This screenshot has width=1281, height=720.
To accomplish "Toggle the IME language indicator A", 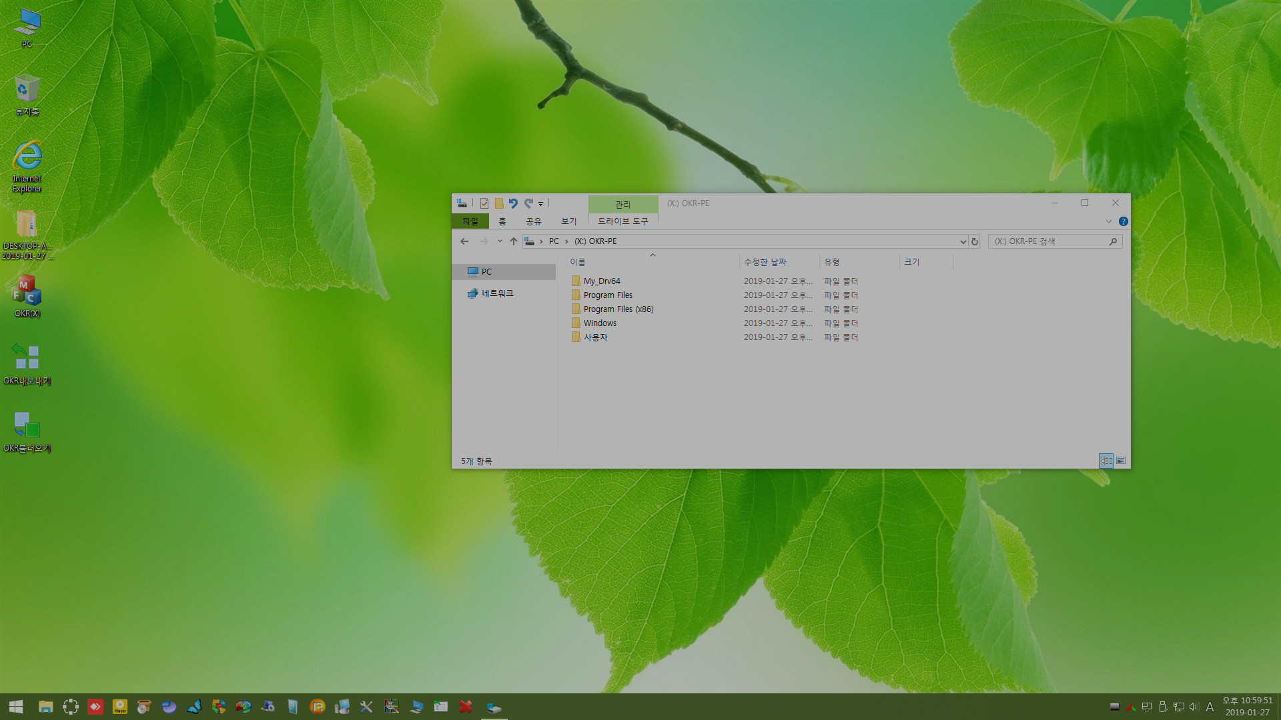I will pos(1210,707).
